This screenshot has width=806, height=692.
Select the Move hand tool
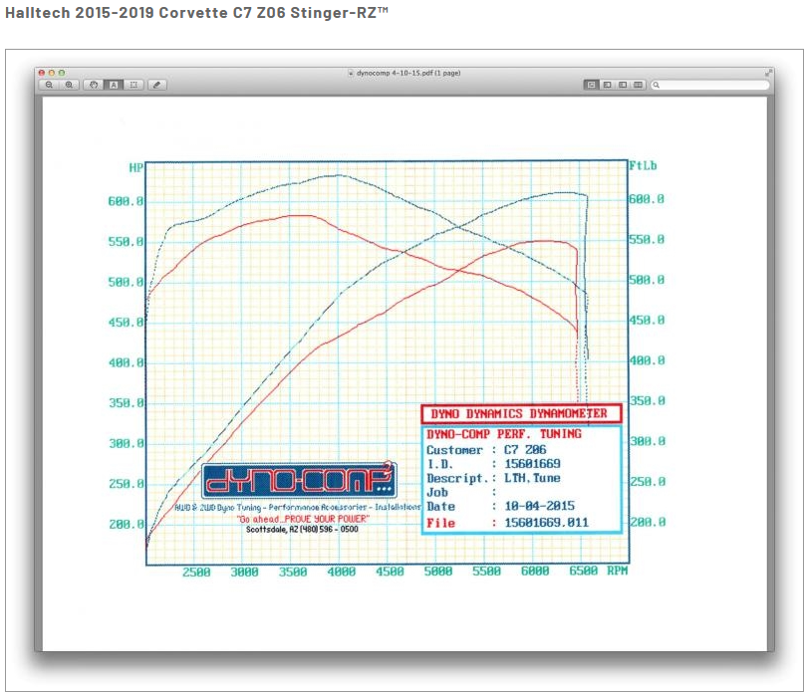(94, 85)
